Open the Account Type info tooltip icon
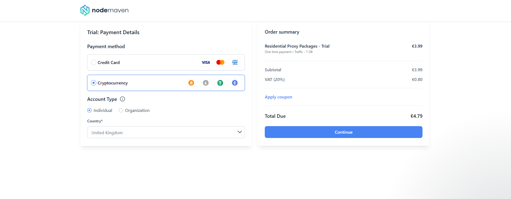Image resolution: width=511 pixels, height=199 pixels. 122,99
